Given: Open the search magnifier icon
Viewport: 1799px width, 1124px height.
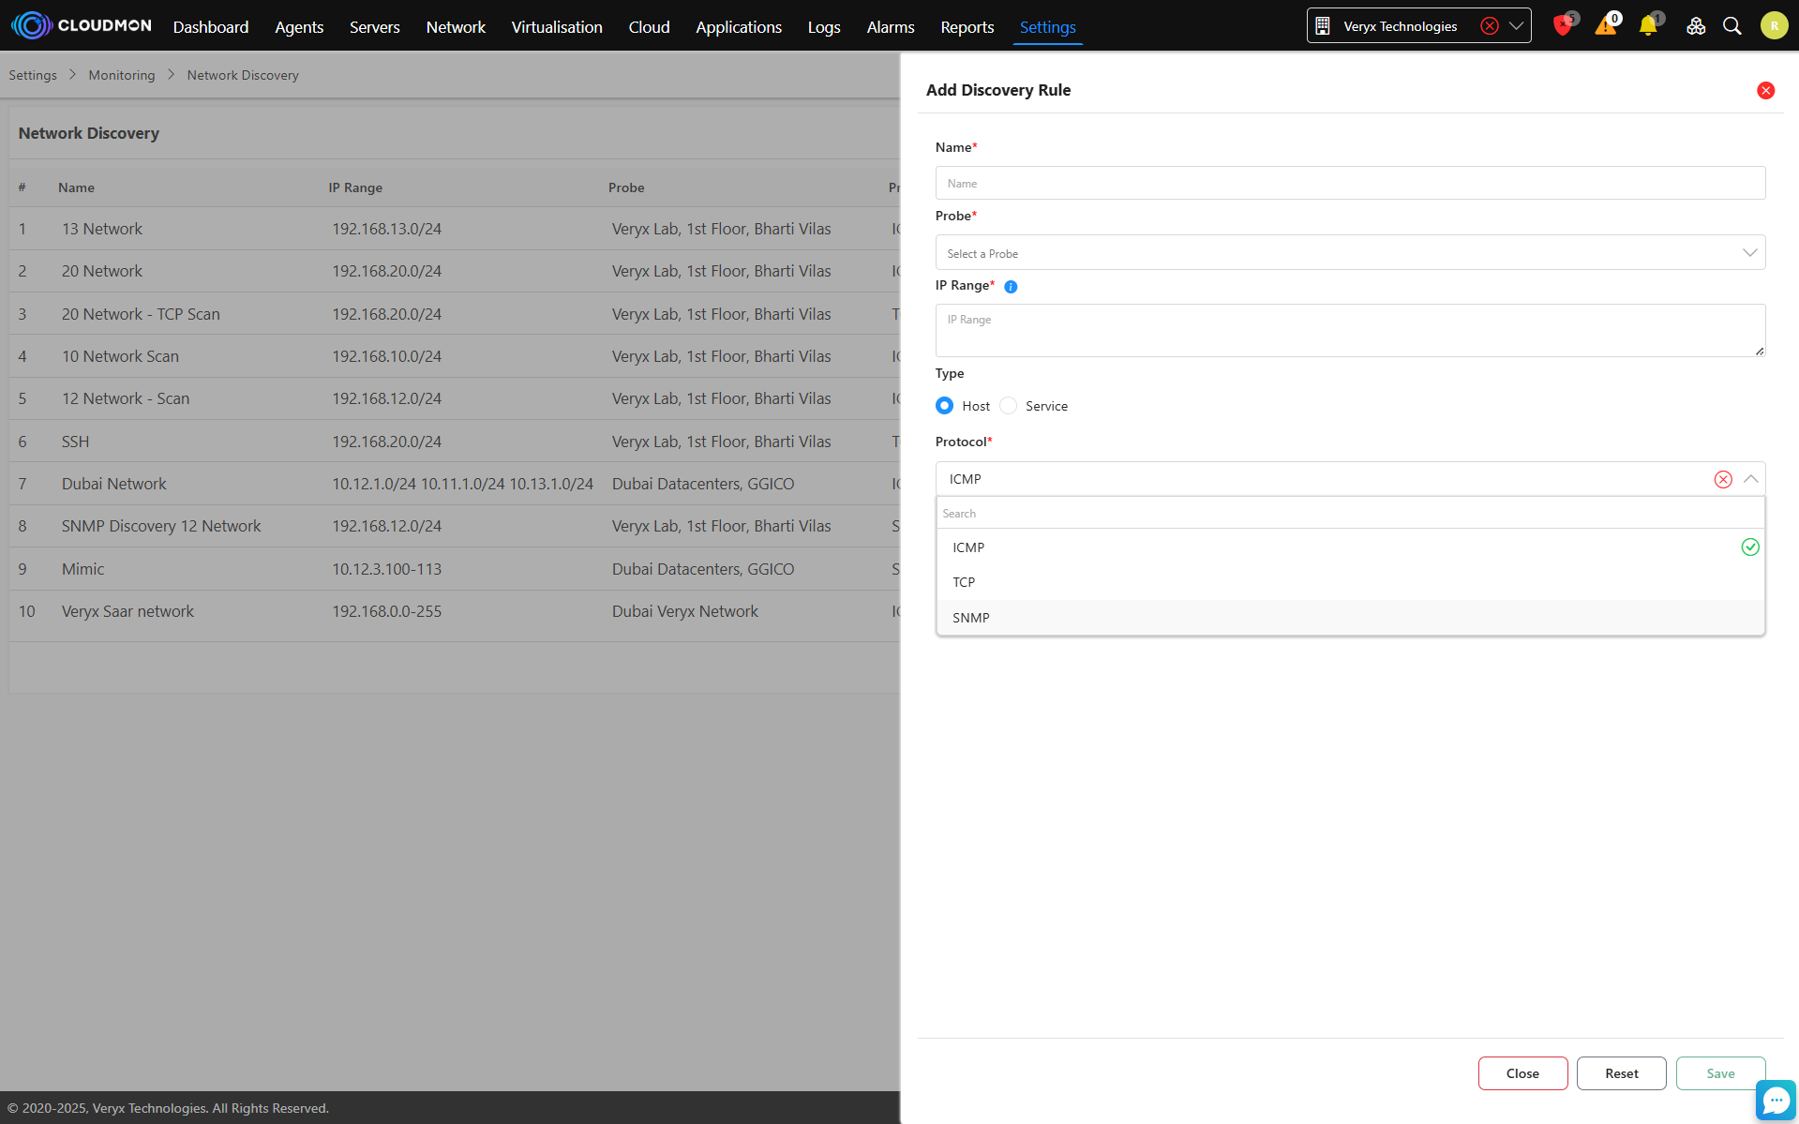Looking at the screenshot, I should pyautogui.click(x=1732, y=26).
